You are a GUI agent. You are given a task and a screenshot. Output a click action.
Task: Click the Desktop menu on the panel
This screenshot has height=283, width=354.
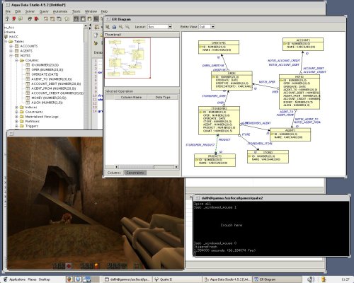pos(45,279)
